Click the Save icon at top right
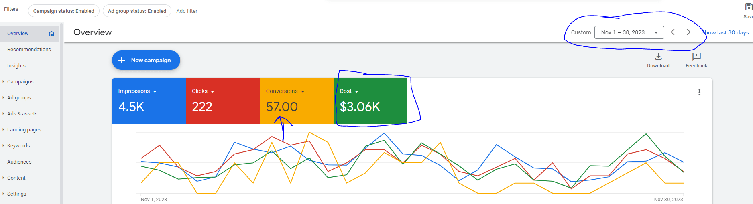753x204 pixels. click(749, 7)
